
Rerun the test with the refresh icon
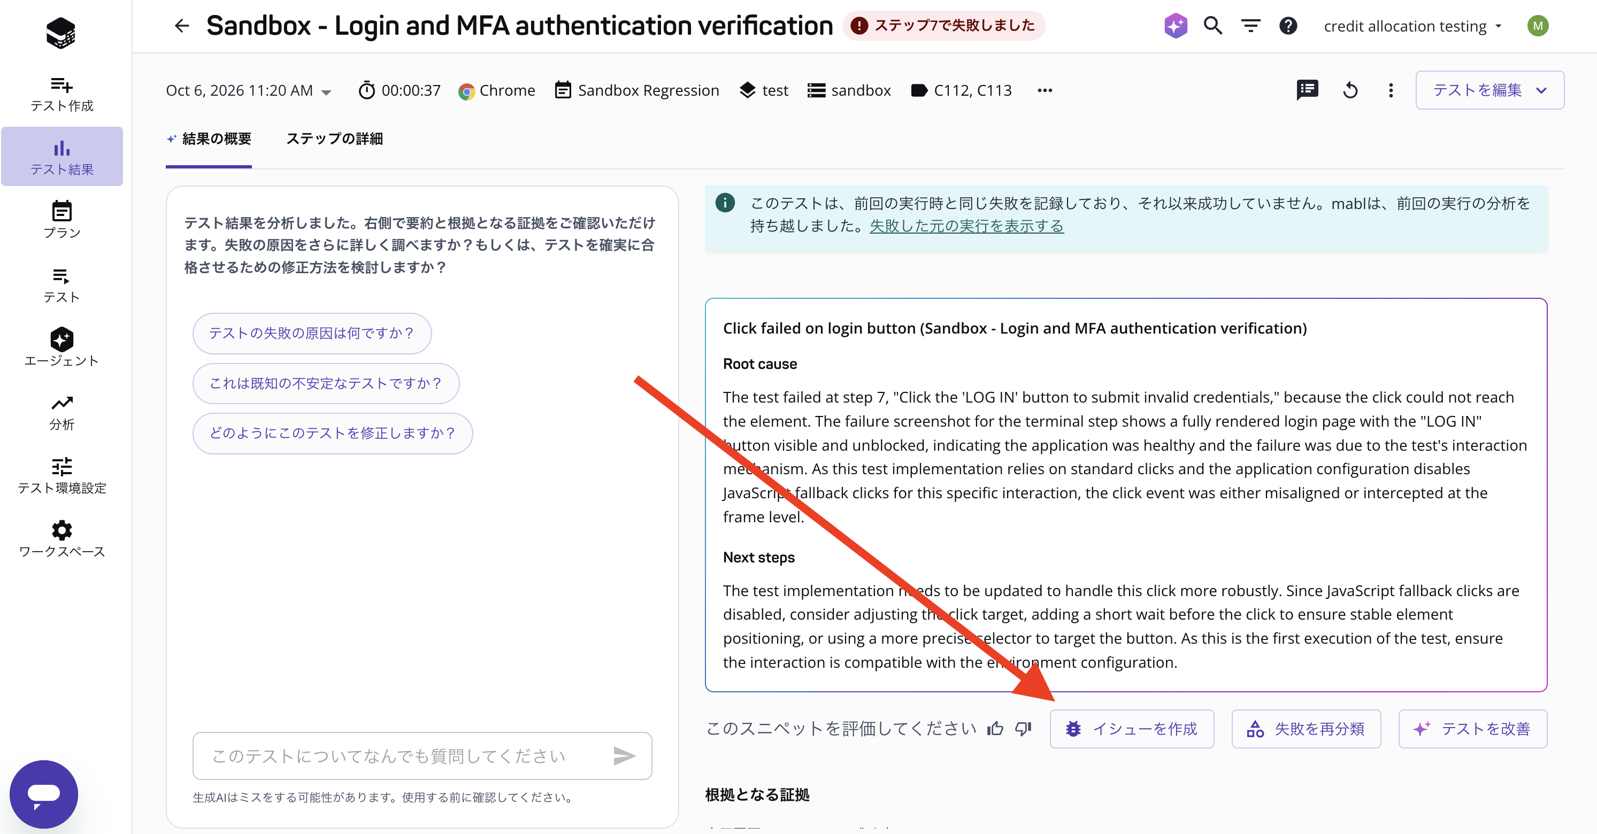[x=1350, y=90]
